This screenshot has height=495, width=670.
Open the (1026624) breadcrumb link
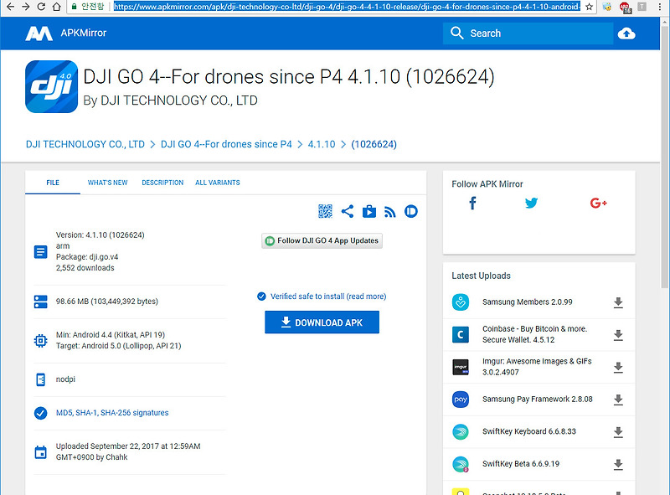pyautogui.click(x=374, y=145)
